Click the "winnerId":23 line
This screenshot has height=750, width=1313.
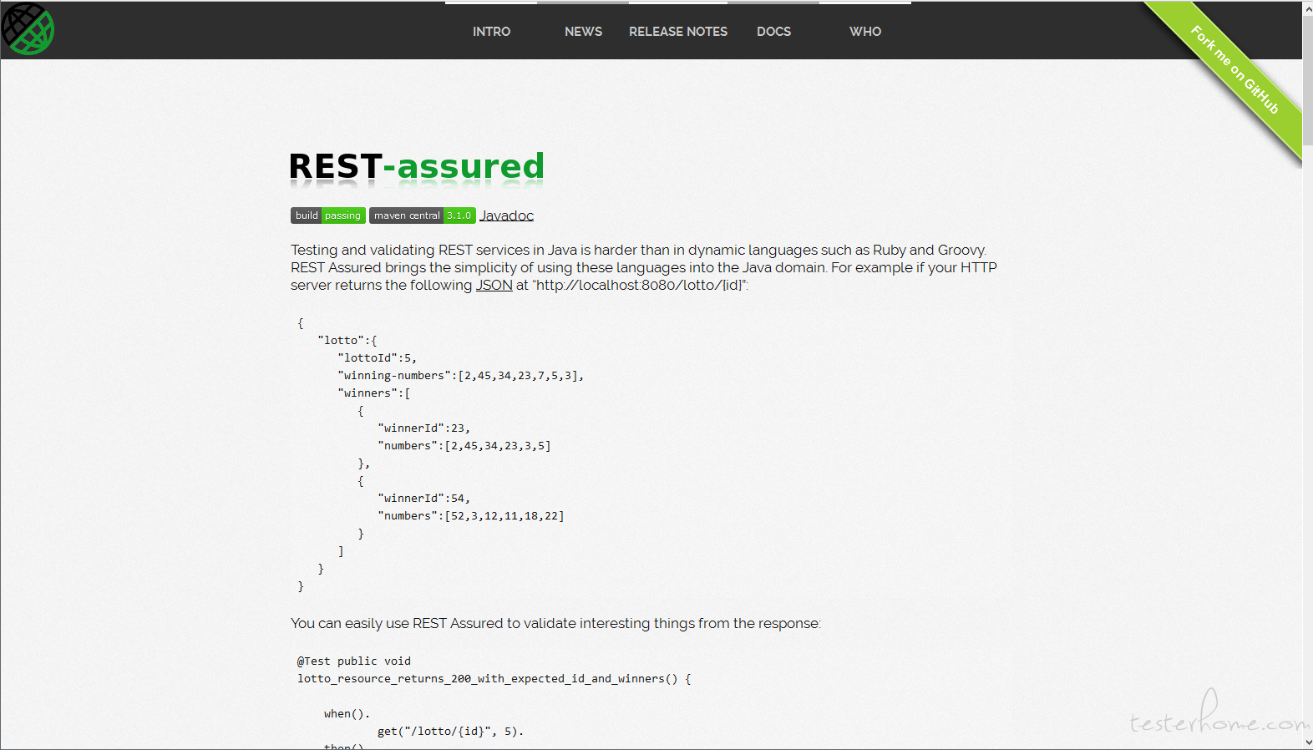click(424, 428)
